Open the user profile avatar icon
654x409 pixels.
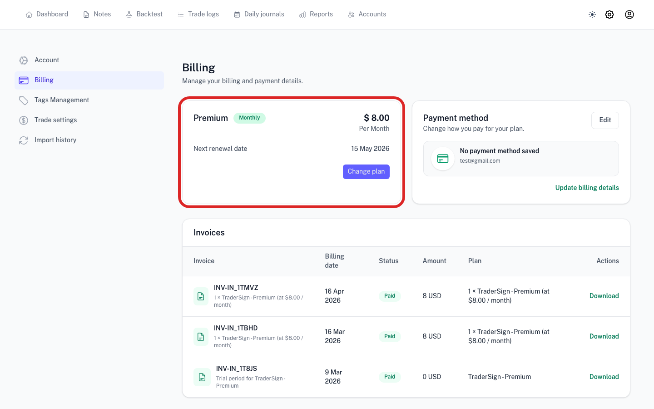click(x=629, y=15)
